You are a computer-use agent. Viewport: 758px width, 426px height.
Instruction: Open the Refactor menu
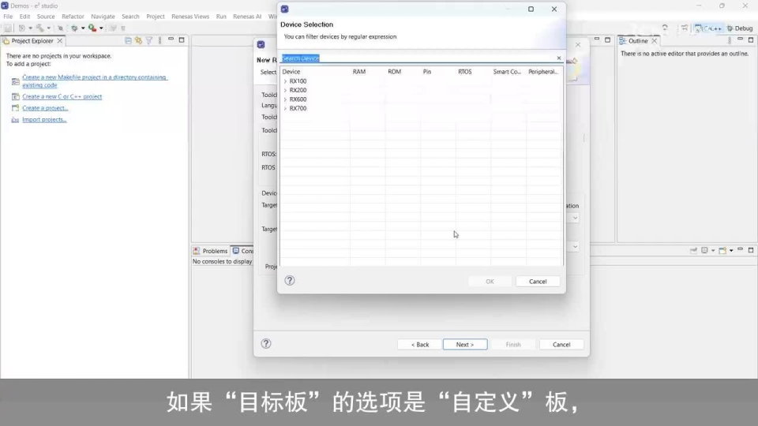click(x=73, y=17)
